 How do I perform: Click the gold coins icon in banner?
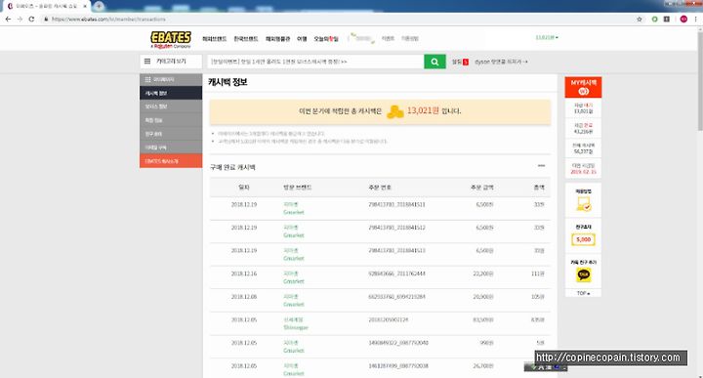(x=395, y=111)
